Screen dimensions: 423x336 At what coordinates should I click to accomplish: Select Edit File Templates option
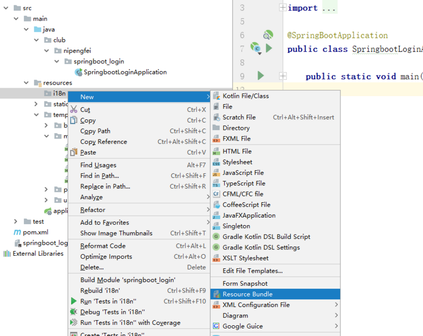252,270
